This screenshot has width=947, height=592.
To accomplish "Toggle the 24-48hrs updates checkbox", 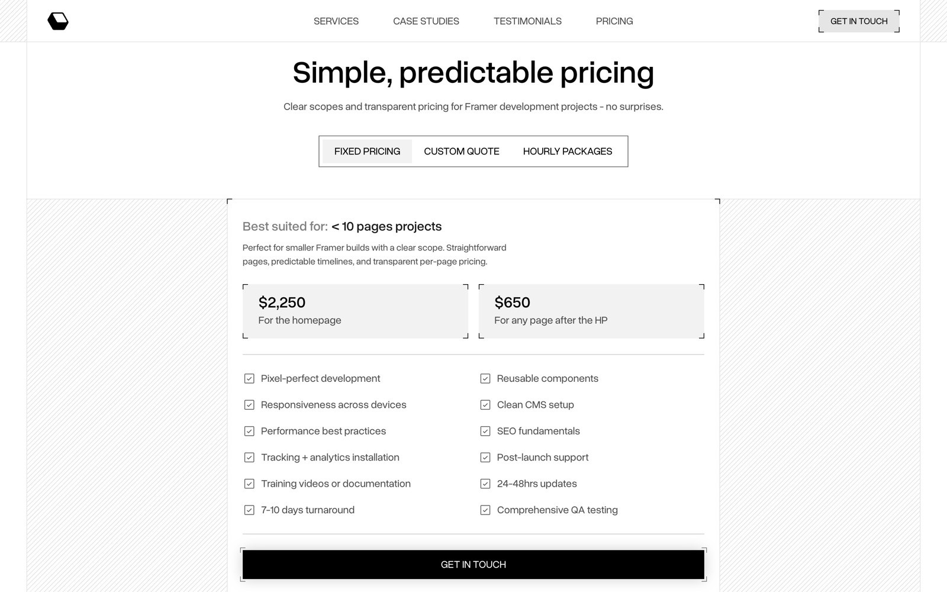I will [485, 484].
